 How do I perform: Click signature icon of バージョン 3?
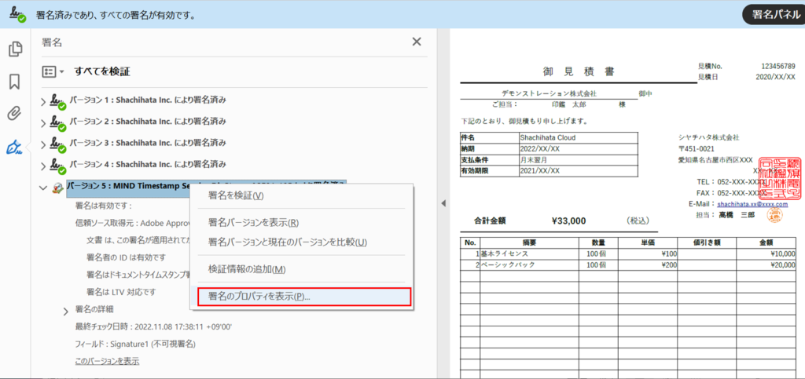click(57, 145)
